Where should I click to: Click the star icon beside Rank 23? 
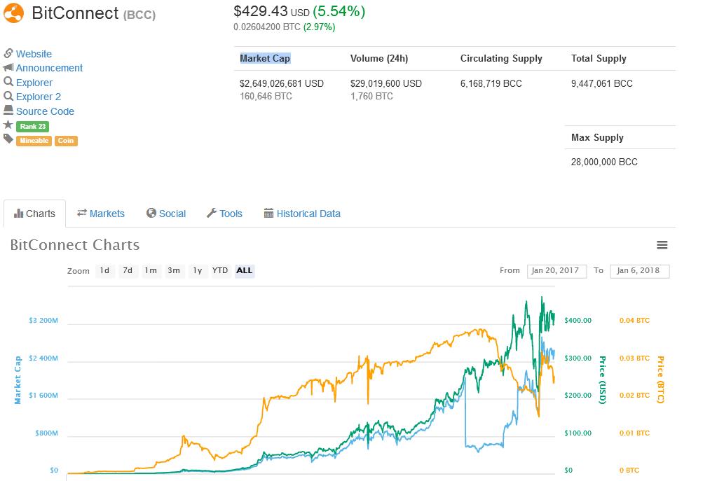(x=8, y=126)
